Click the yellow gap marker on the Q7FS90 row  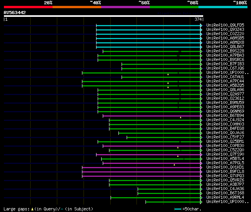pos(178,156)
